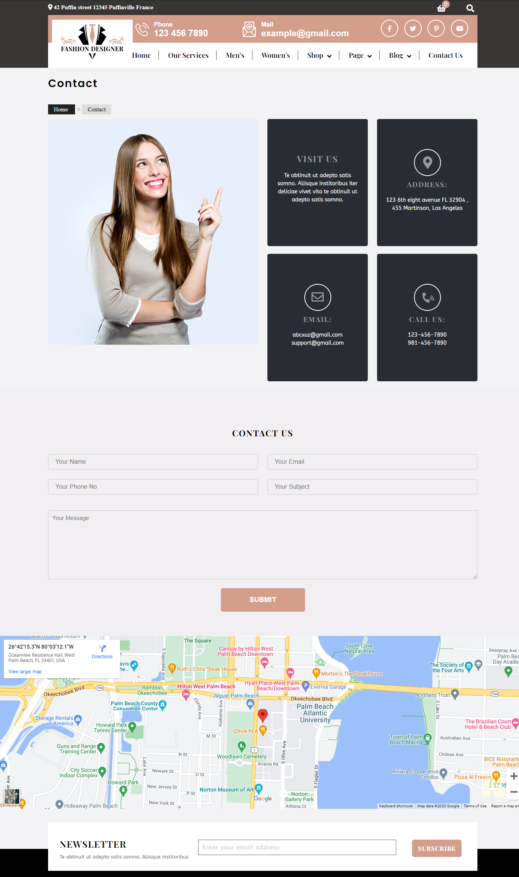Click into the Your Message textarea

[x=262, y=545]
